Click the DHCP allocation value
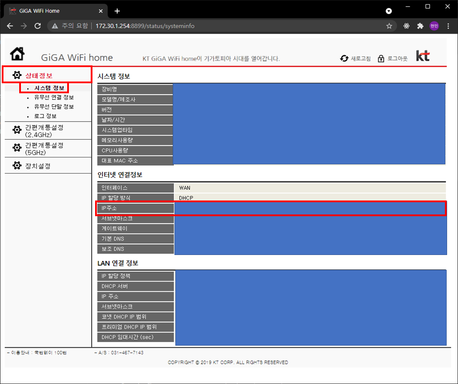 [x=186, y=198]
